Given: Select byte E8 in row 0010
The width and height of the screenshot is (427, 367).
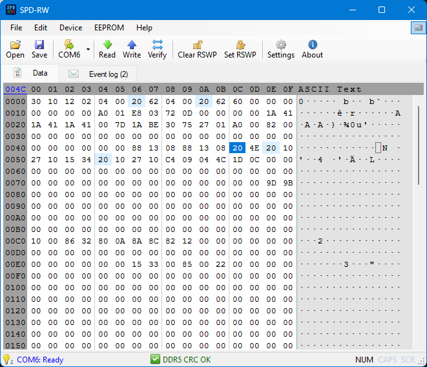Looking at the screenshot, I should click(137, 113).
